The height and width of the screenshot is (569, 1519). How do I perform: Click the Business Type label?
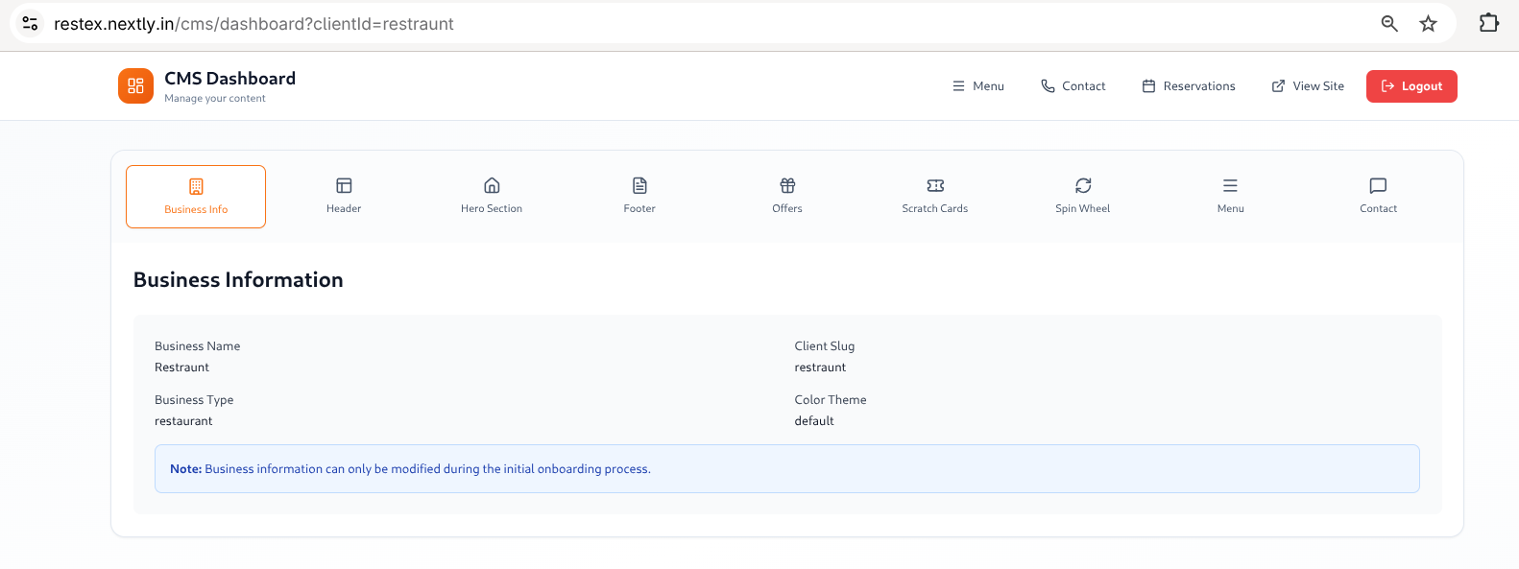click(x=194, y=400)
